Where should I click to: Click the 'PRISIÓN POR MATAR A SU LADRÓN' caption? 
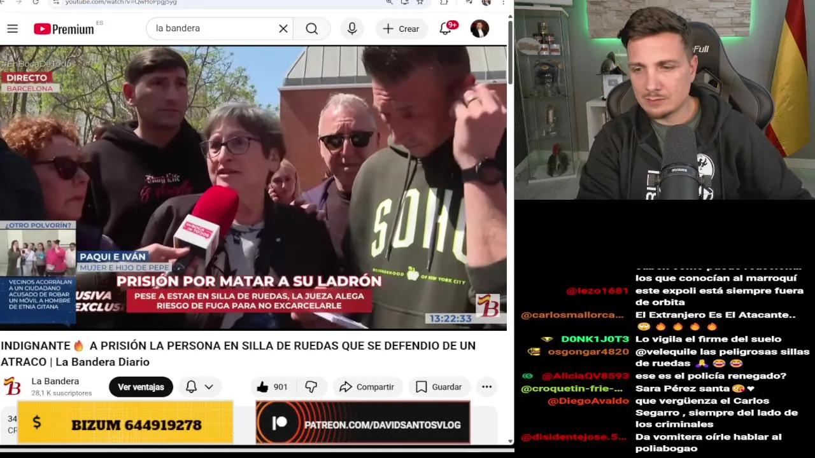click(248, 281)
